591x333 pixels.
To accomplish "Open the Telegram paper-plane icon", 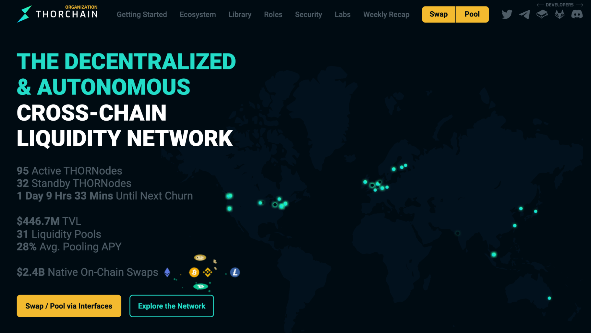I will pos(524,14).
